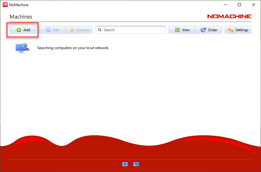Screen dimensions: 261x172
Task: Focus the Search input field
Action: tap(131, 30)
